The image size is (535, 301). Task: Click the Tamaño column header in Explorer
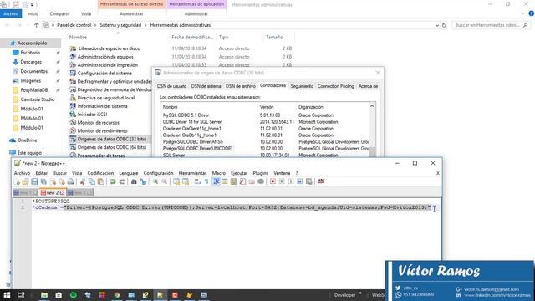click(274, 37)
